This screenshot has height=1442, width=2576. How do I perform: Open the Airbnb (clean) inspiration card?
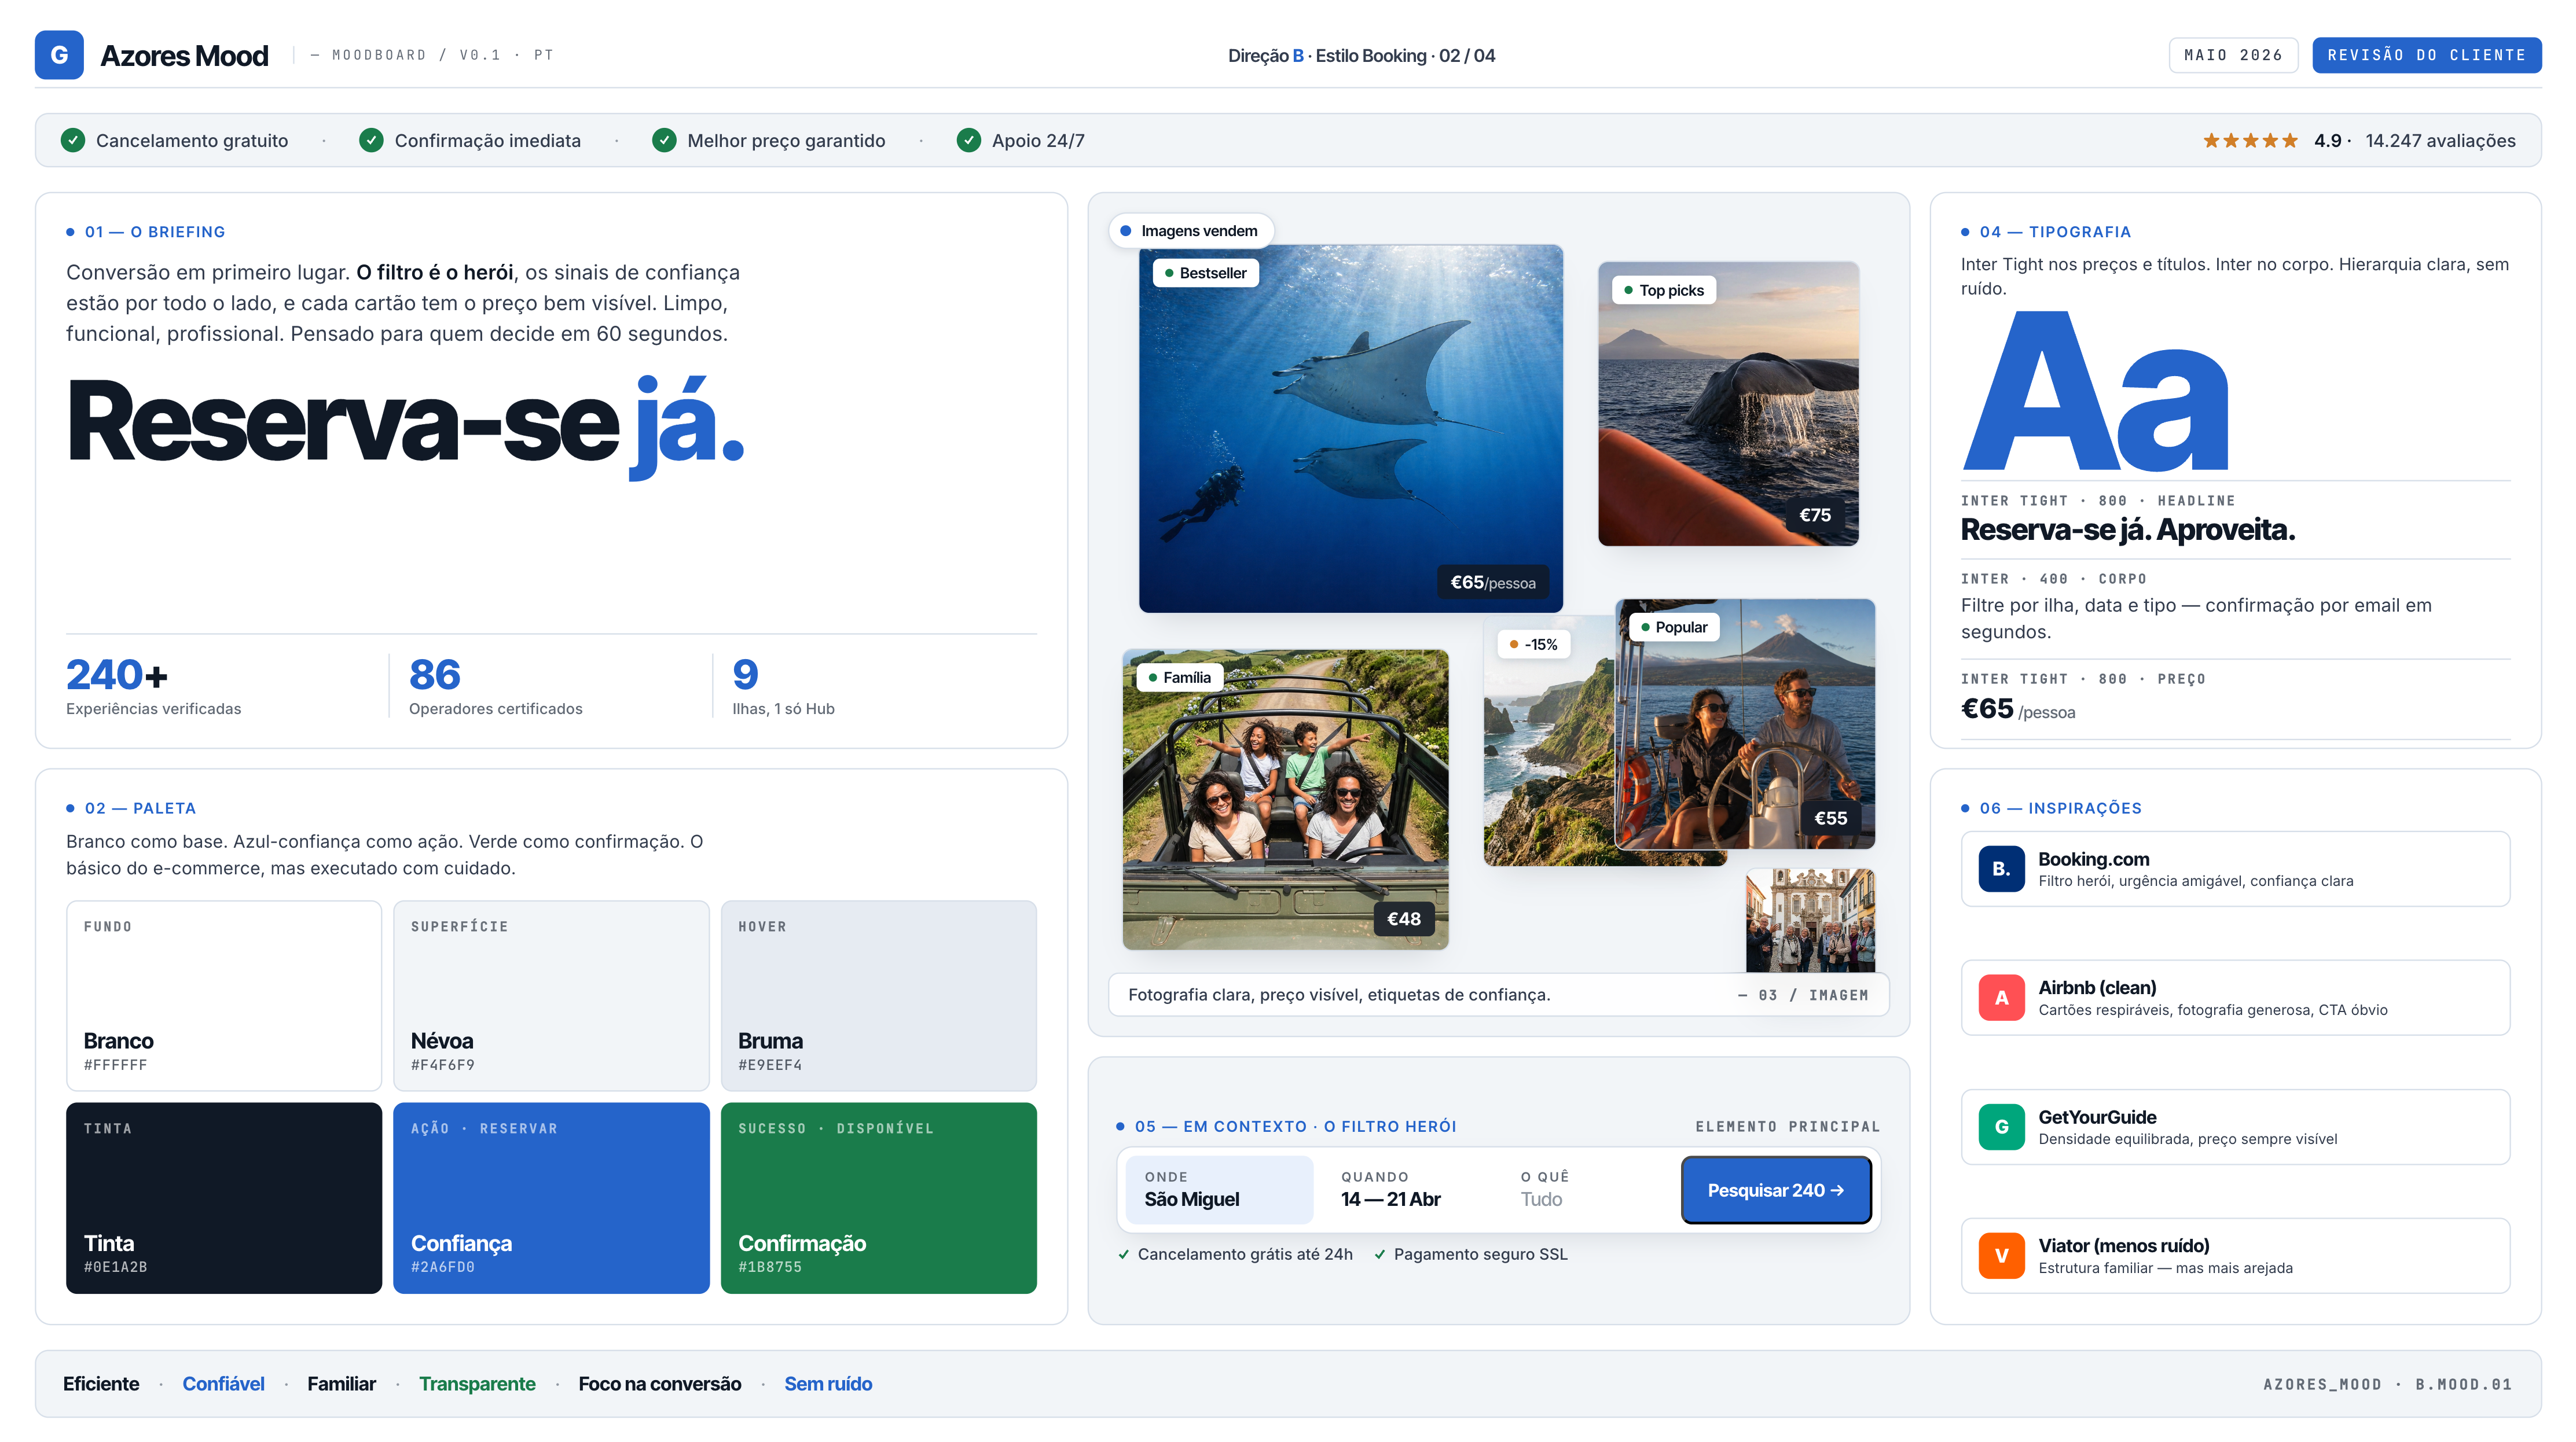tap(2235, 998)
